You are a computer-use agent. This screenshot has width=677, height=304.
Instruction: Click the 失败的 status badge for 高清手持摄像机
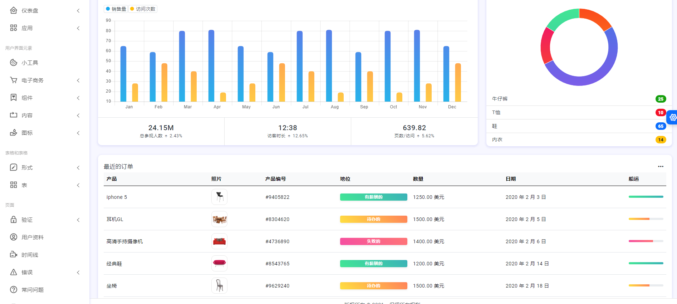[x=373, y=241]
